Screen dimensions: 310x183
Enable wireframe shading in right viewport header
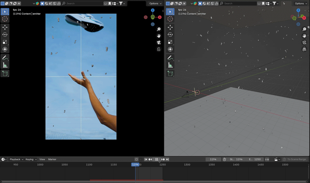[x=200, y=3]
